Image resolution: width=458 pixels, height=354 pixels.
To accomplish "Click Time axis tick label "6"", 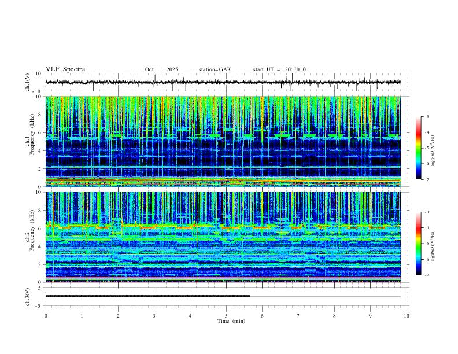I will coord(263,316).
